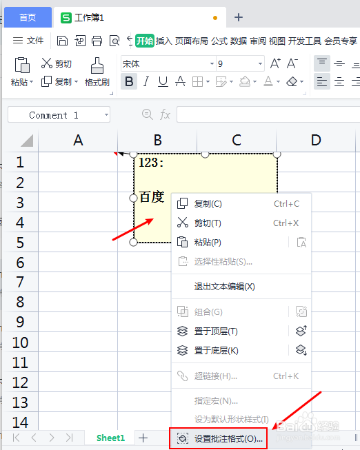Toggle Underline formatting

point(163,81)
